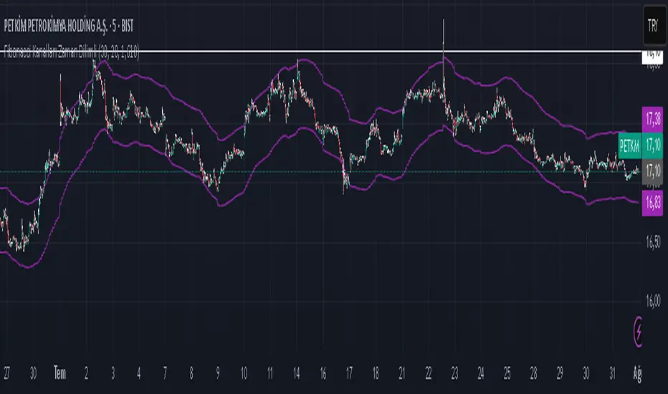Click date 21 on the time axis
Viewport: 668px width, 394px height.
402,373
